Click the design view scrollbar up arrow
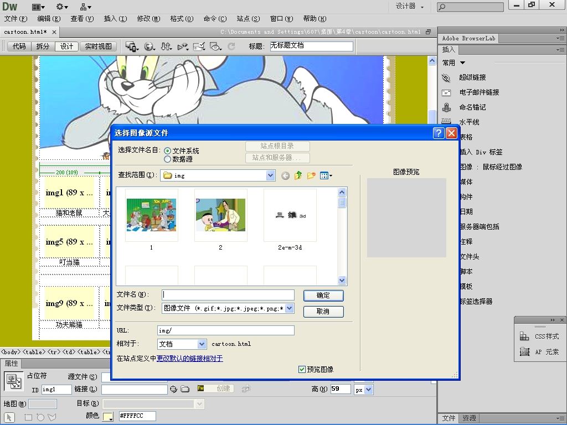567x425 pixels. click(432, 61)
